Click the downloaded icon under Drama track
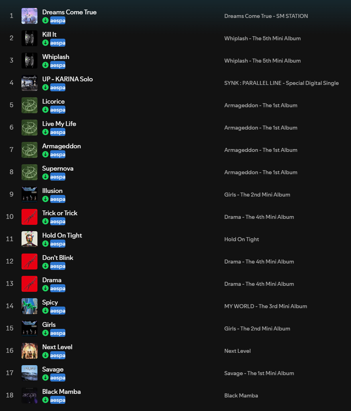This screenshot has width=351, height=411. 45,288
